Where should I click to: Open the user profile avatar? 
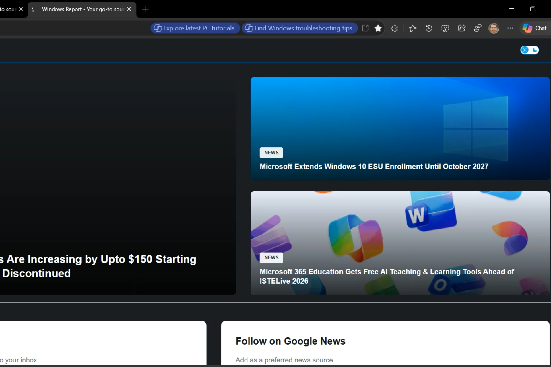coord(494,28)
